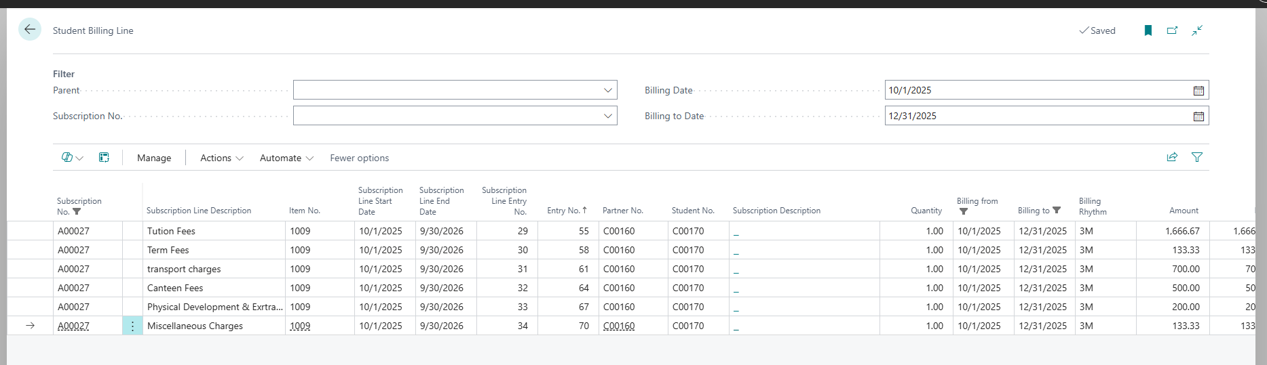Expand the Parent dropdown

point(607,90)
